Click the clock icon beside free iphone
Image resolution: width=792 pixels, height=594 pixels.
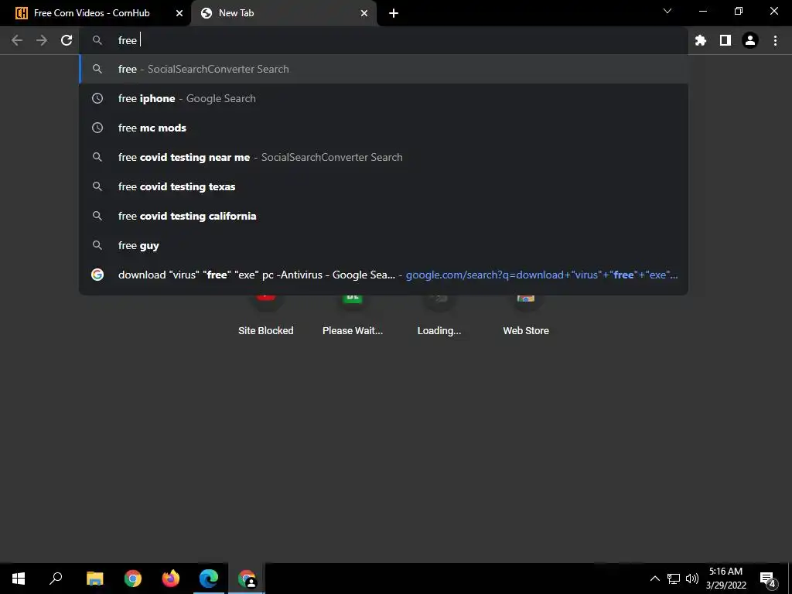[97, 98]
